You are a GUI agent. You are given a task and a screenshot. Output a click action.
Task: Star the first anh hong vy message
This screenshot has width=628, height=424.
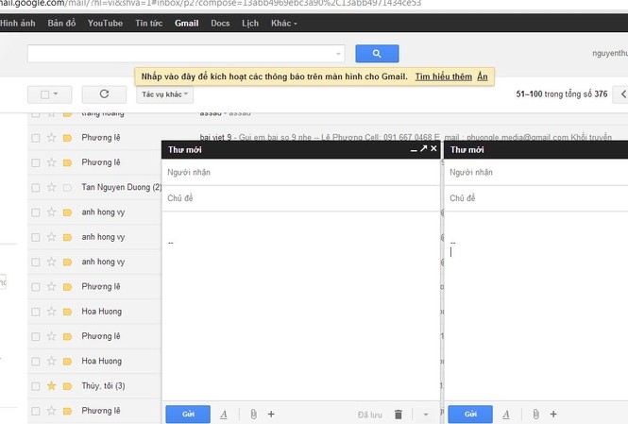coord(51,212)
